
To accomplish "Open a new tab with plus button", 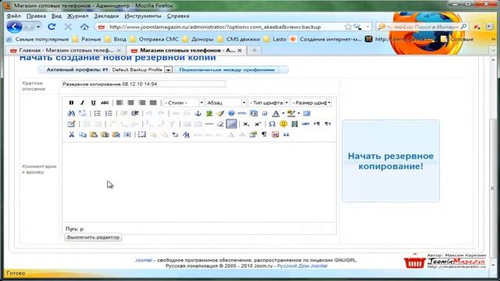I will tap(254, 50).
